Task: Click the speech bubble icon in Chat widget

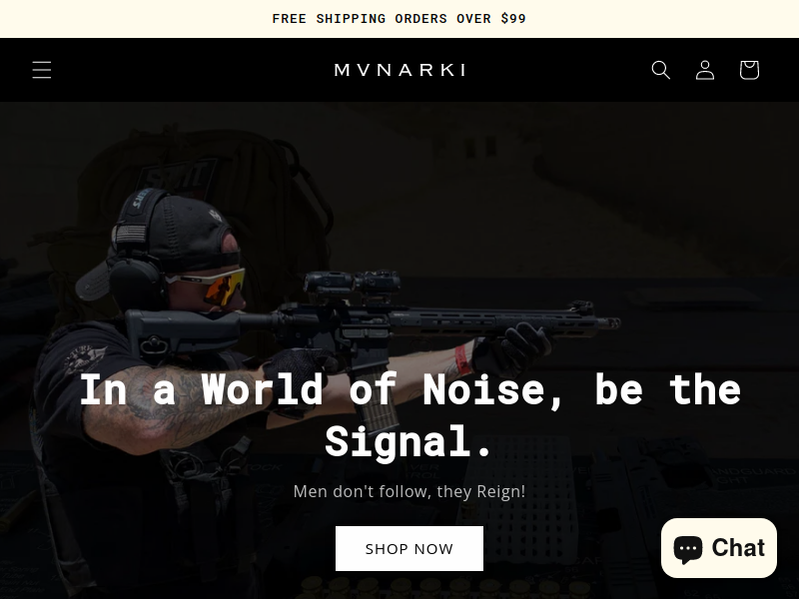Action: tap(688, 549)
